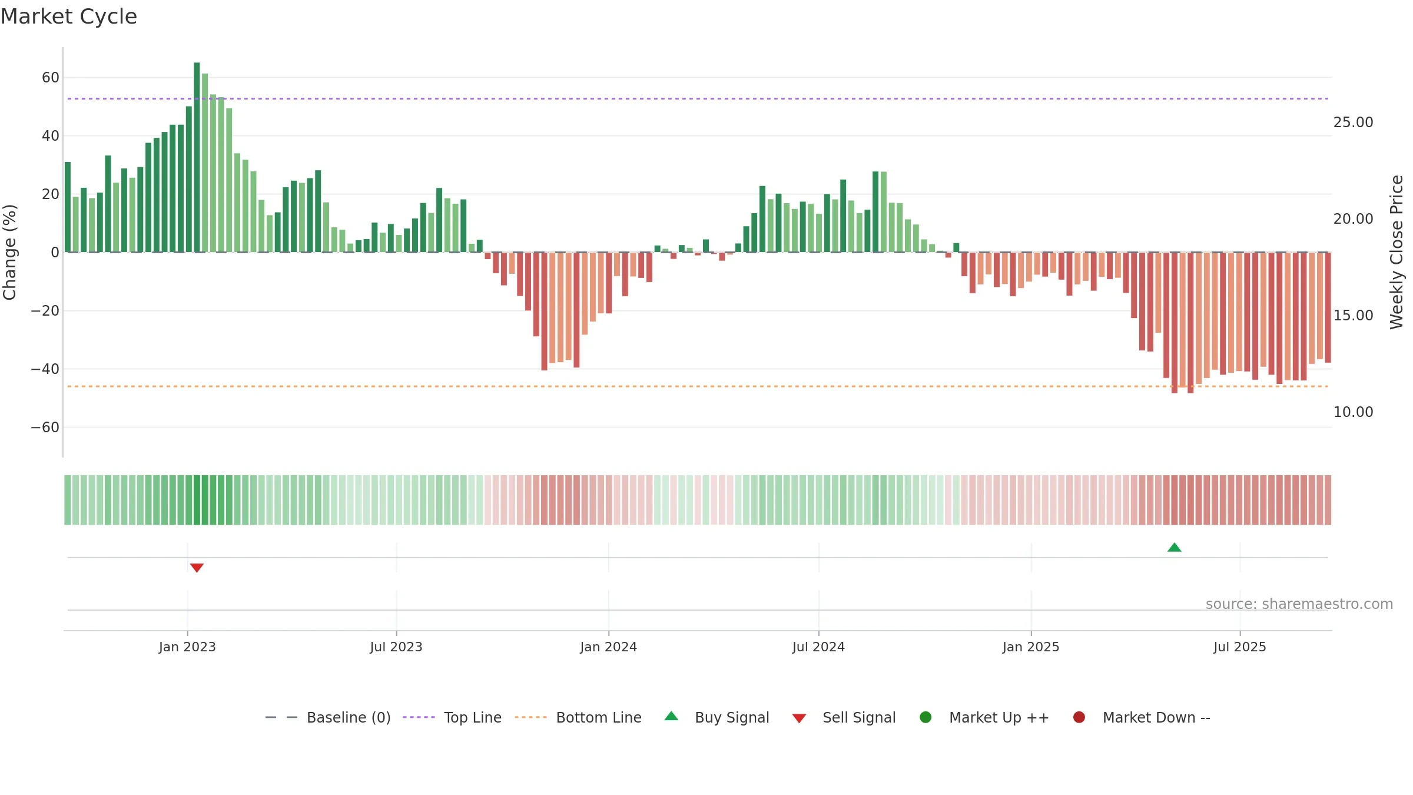
Task: Toggle the Top Line legend entry
Action: pos(452,717)
